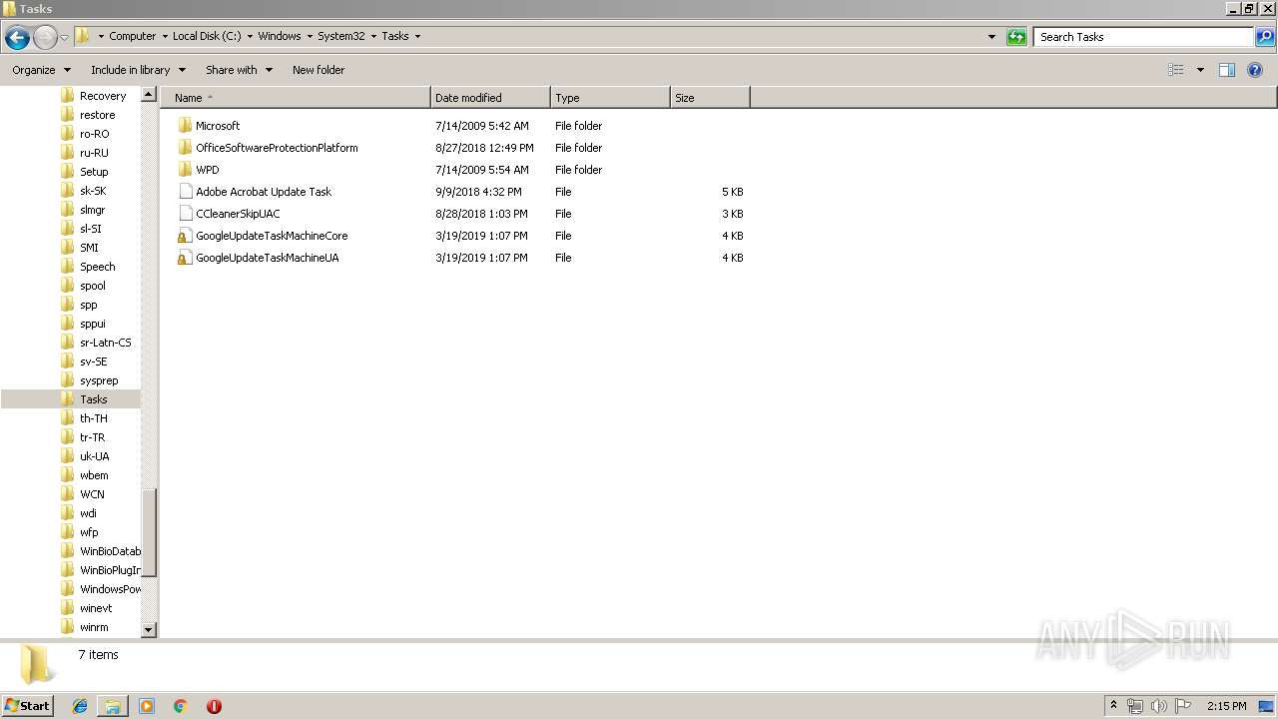Image resolution: width=1278 pixels, height=719 pixels.
Task: Select the GoogleUpdateTaskMachineCore locked file icon
Action: tap(185, 236)
